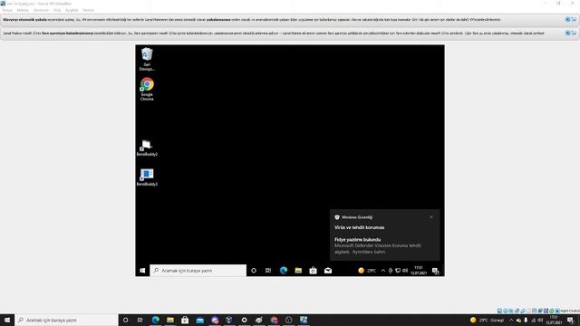Open File Explorer from the VM taskbar

tap(298, 271)
